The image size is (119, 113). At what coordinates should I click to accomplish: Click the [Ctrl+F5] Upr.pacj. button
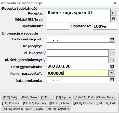35,103
